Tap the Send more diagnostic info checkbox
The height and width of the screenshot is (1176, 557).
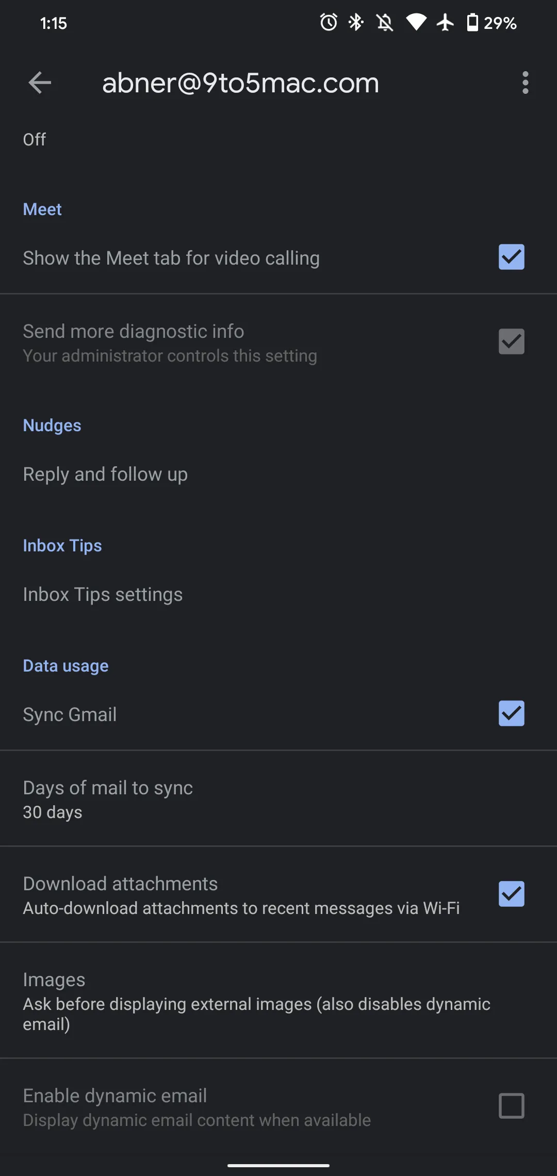tap(511, 341)
